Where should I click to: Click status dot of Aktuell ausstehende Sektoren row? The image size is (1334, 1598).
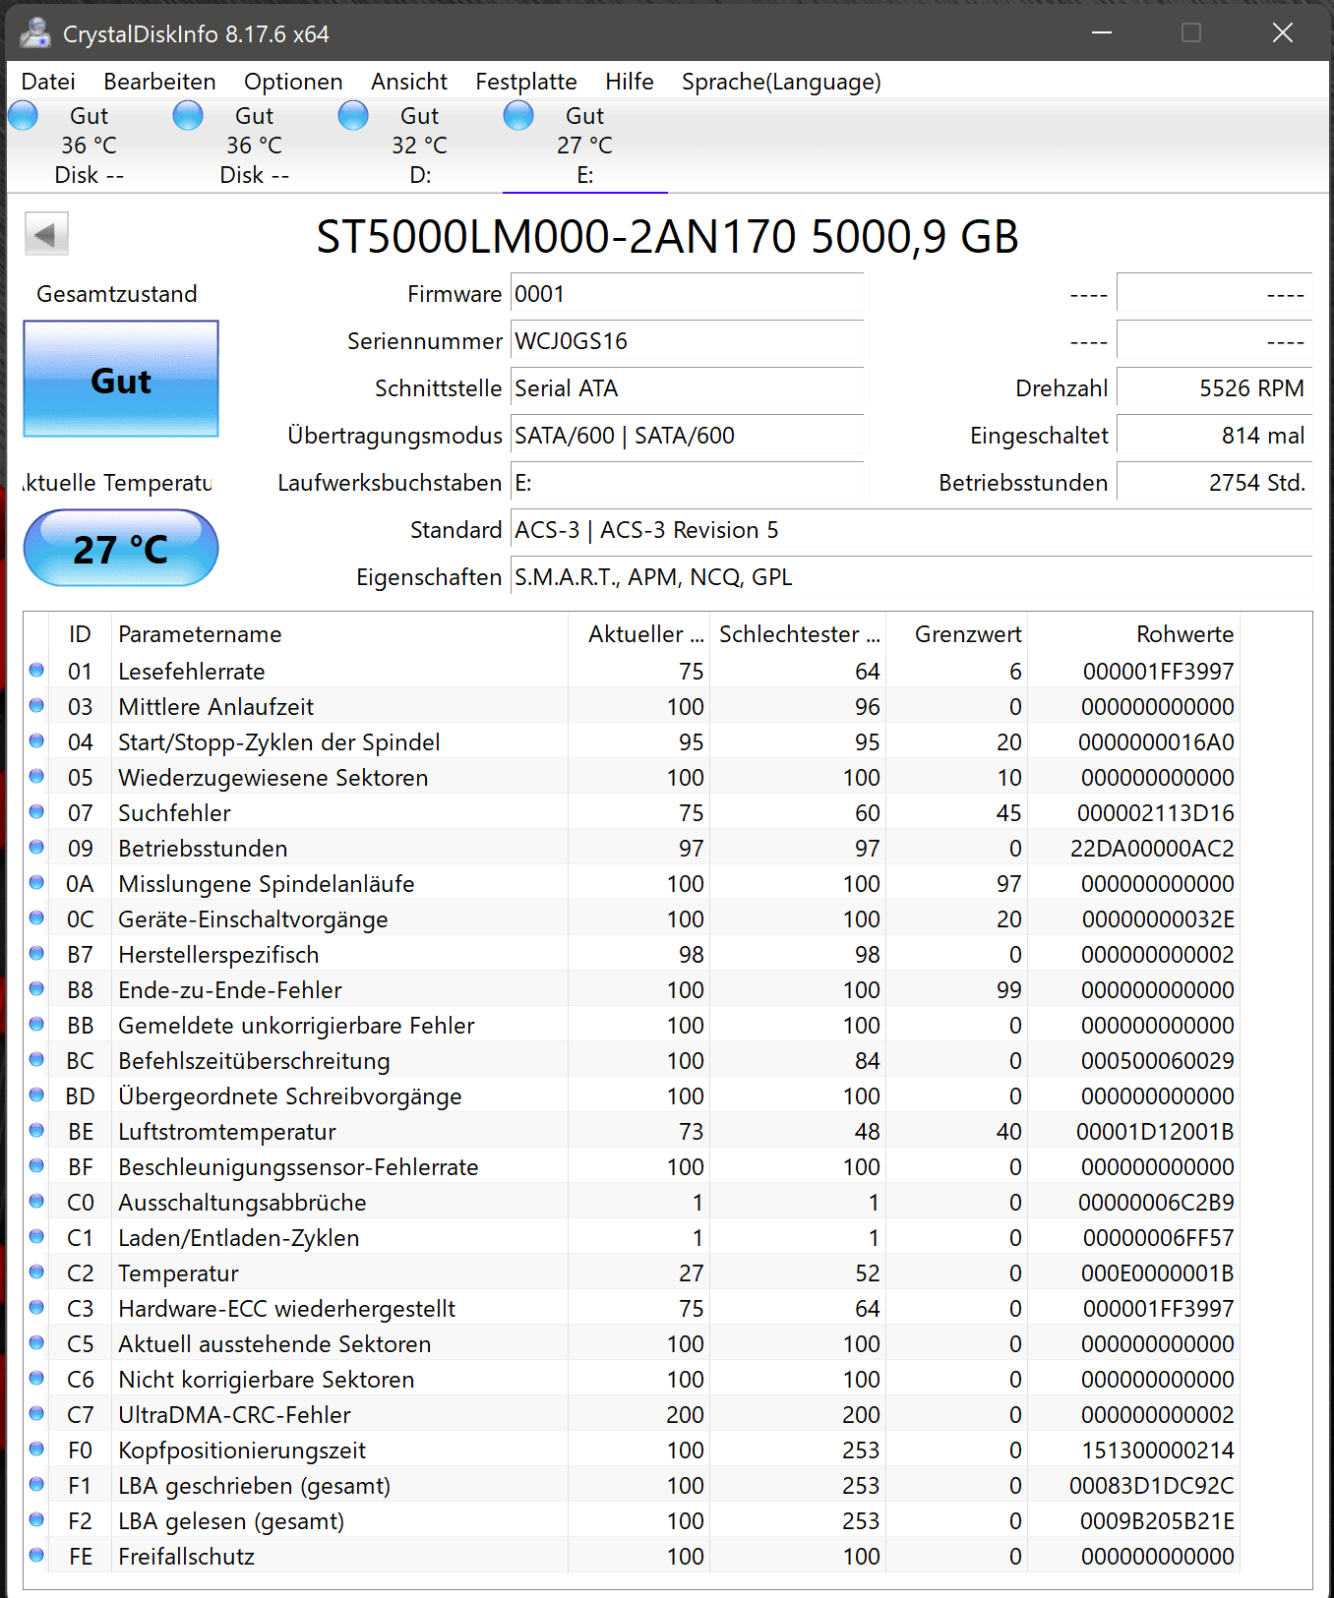pyautogui.click(x=36, y=1342)
